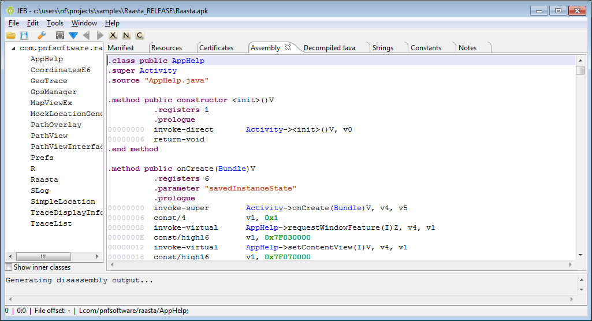Open the Help menu

pyautogui.click(x=111, y=23)
